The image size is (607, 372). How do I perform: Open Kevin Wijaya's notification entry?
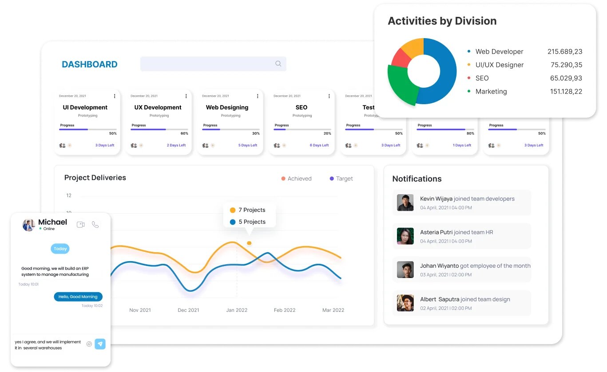(462, 203)
